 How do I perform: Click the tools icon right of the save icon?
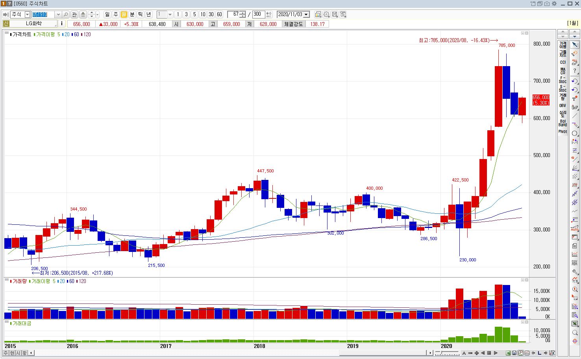343,15
